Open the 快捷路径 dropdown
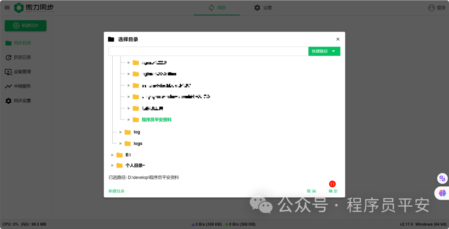449x229 pixels. 324,51
